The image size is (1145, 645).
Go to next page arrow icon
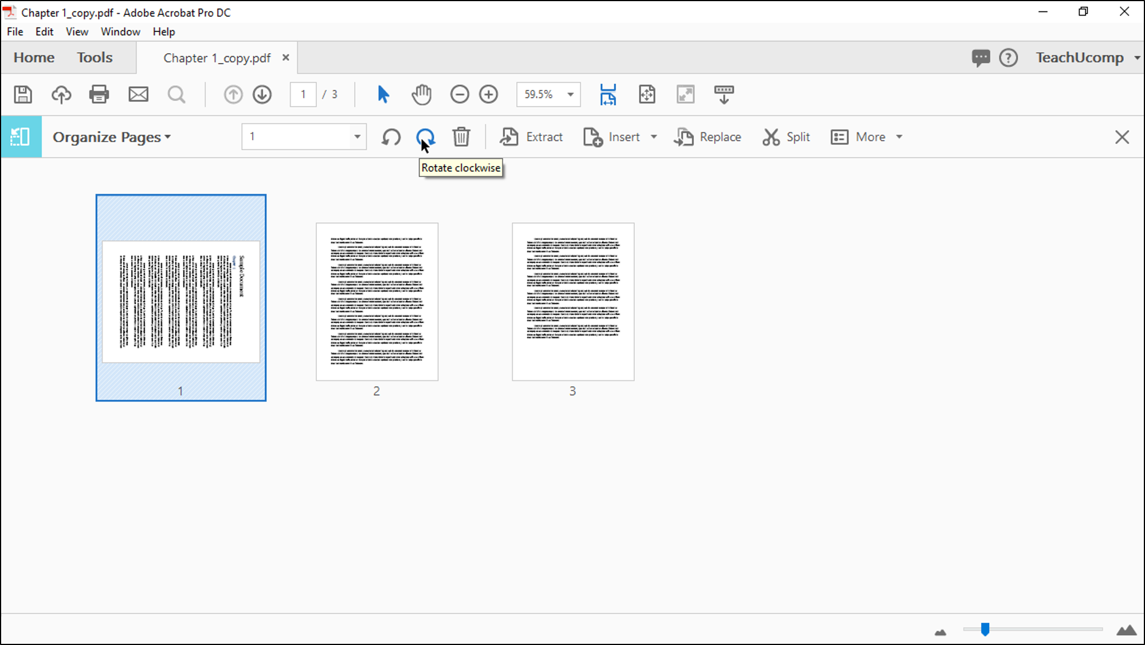[x=262, y=95]
